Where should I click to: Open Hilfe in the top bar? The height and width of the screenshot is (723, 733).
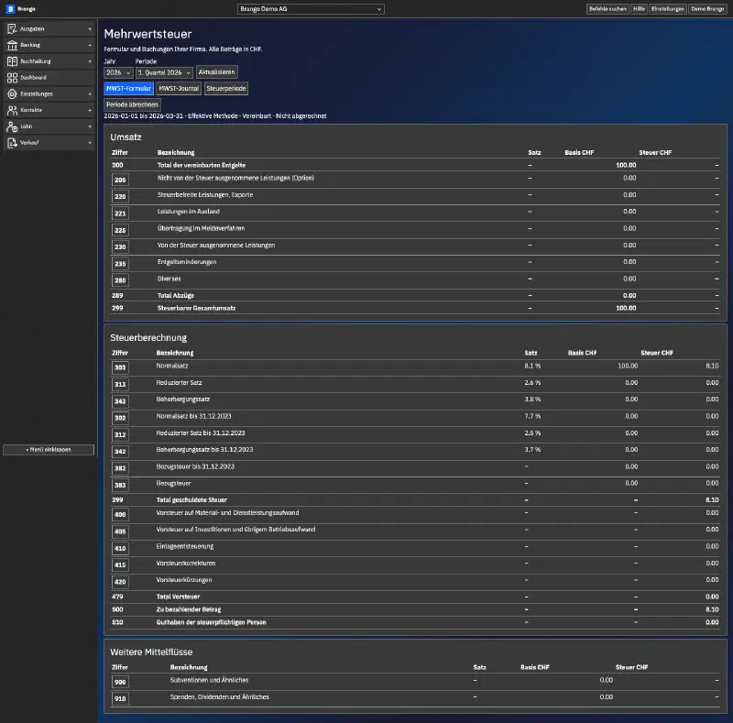pyautogui.click(x=639, y=9)
